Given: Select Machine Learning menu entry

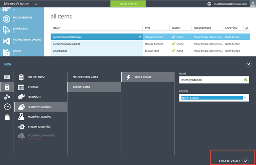Looking at the screenshot, I should point(41,117).
